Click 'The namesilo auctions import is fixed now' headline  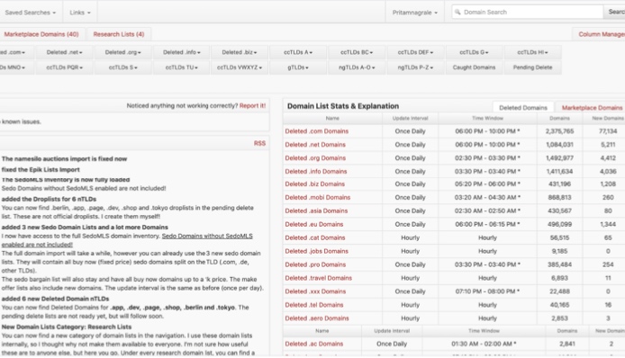coord(64,159)
